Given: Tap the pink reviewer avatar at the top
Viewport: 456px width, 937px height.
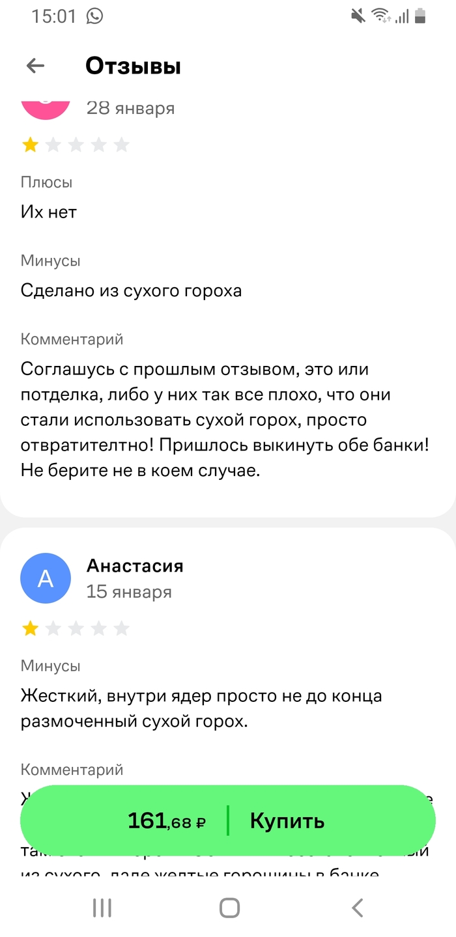Looking at the screenshot, I should [x=46, y=106].
